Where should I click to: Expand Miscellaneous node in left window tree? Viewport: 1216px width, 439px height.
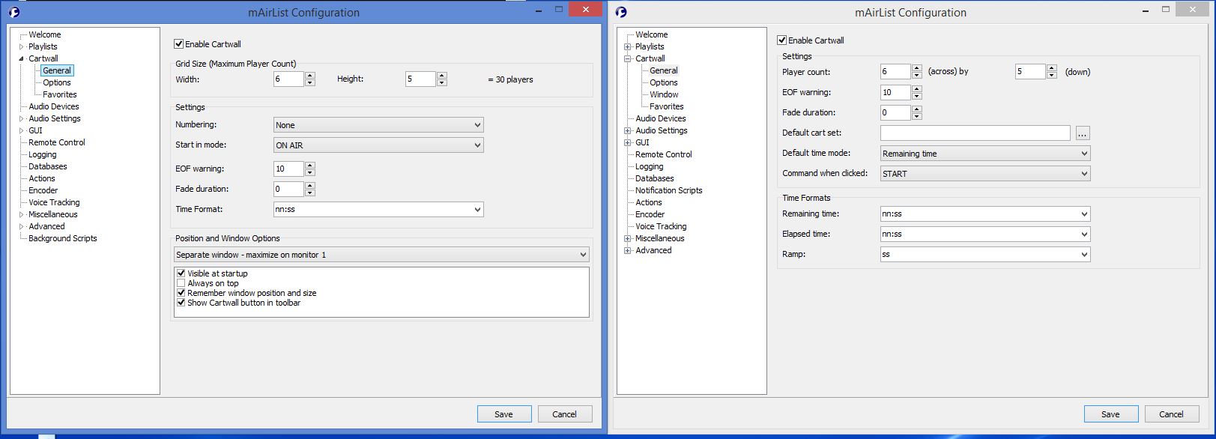[x=21, y=214]
